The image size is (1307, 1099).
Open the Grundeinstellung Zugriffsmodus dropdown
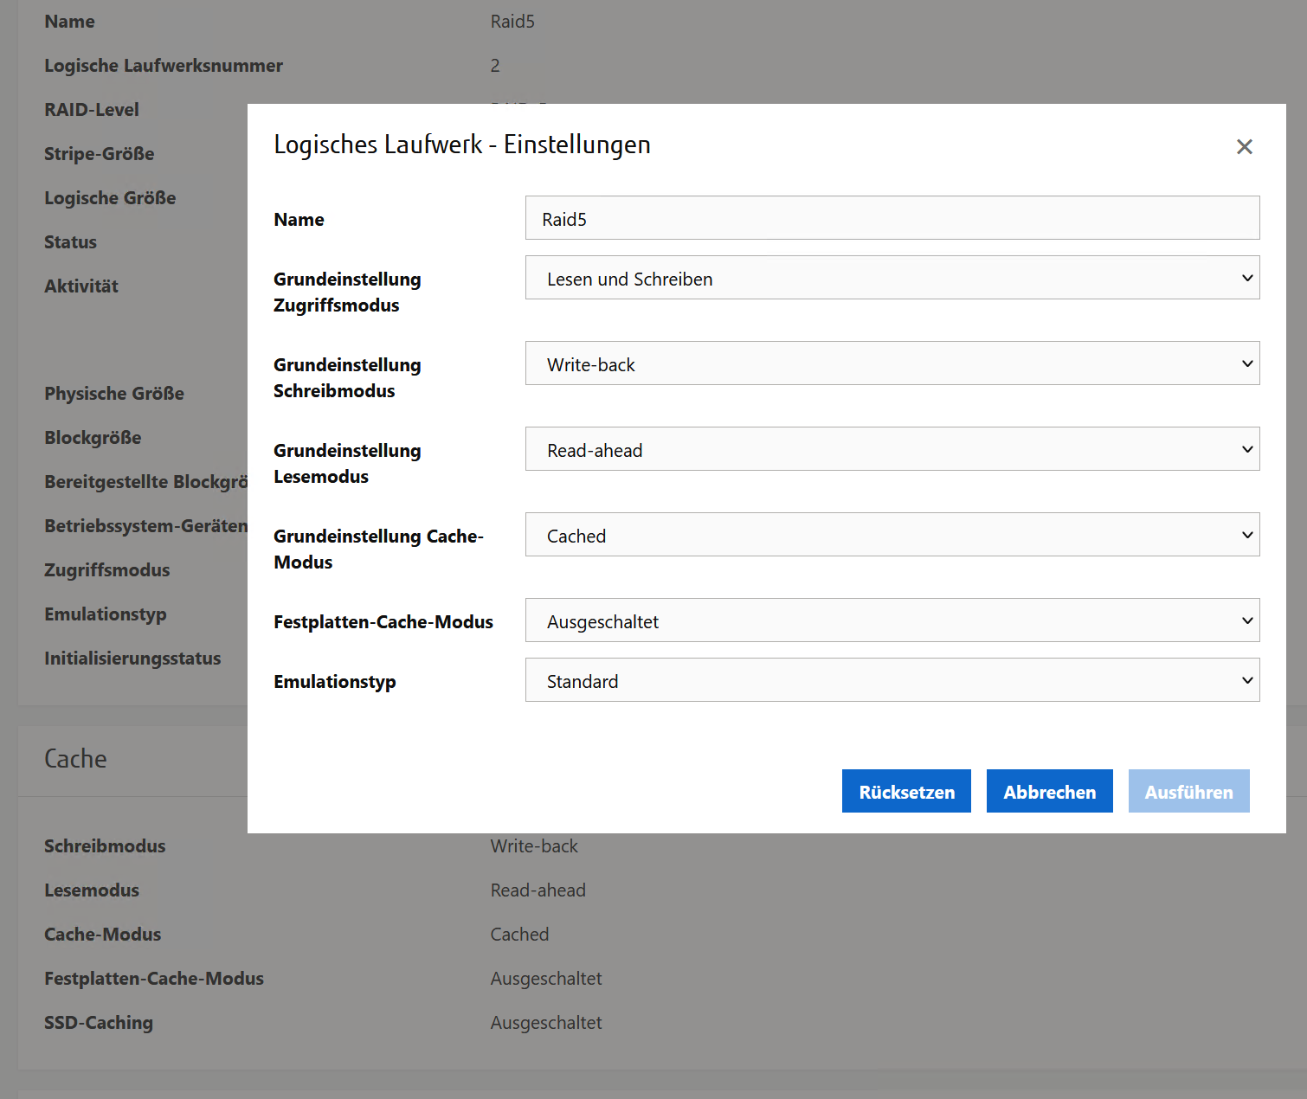coord(892,278)
